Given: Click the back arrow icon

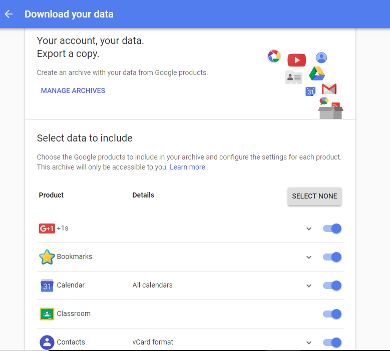Looking at the screenshot, I should pos(9,14).
